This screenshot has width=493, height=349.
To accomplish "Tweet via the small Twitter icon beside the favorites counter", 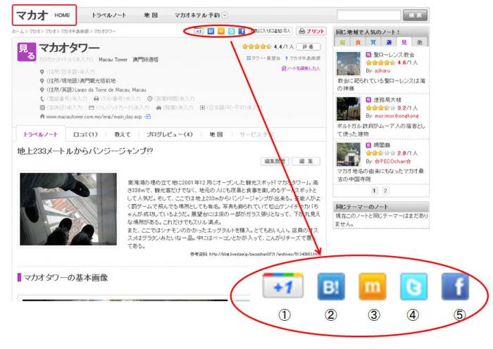I will 232,31.
